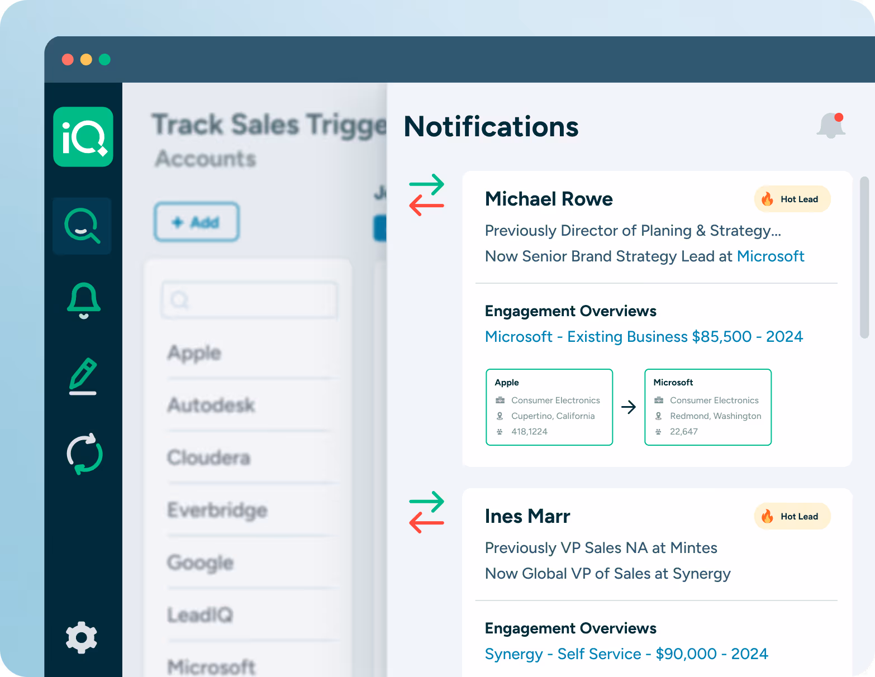The height and width of the screenshot is (677, 875).
Task: Click Previously Director of Planing & Strategy text
Action: [x=633, y=230]
